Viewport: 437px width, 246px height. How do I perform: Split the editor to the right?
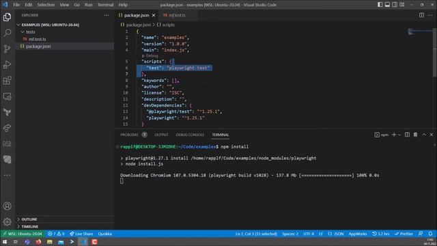tap(421, 15)
